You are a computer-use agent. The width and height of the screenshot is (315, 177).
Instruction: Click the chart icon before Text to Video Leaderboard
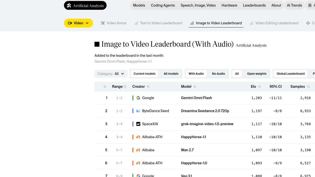pyautogui.click(x=136, y=23)
